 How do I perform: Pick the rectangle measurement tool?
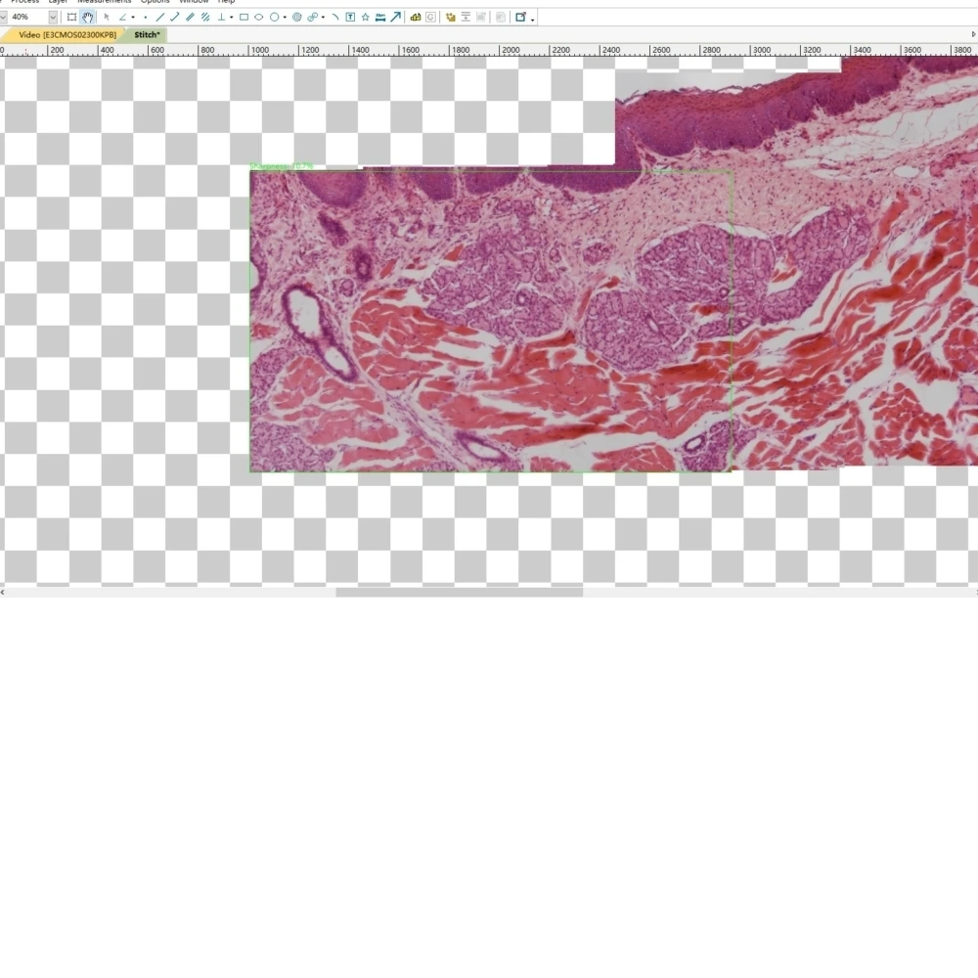tap(244, 18)
